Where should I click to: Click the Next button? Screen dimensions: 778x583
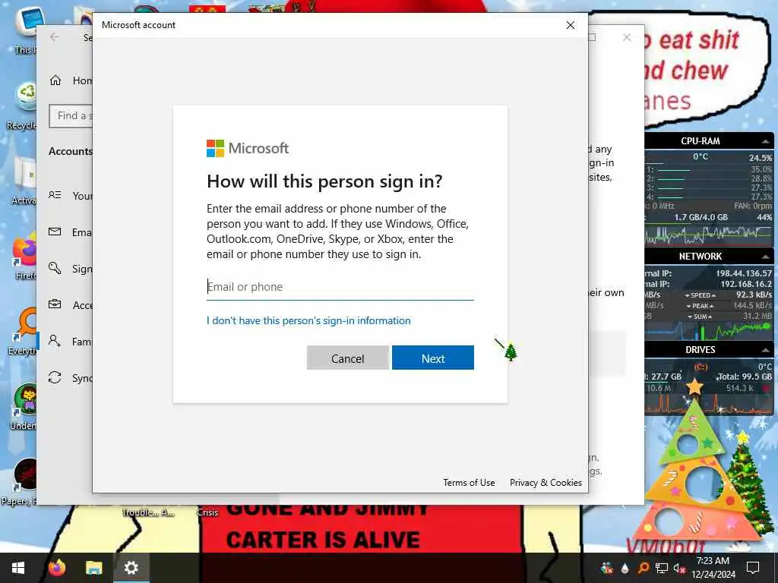click(x=432, y=358)
